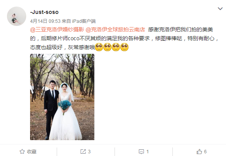Open comments via the speech bubble icon
The image size is (226, 156).
pyautogui.click(x=141, y=152)
